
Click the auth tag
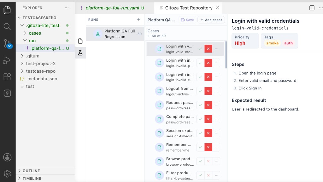click(x=288, y=43)
